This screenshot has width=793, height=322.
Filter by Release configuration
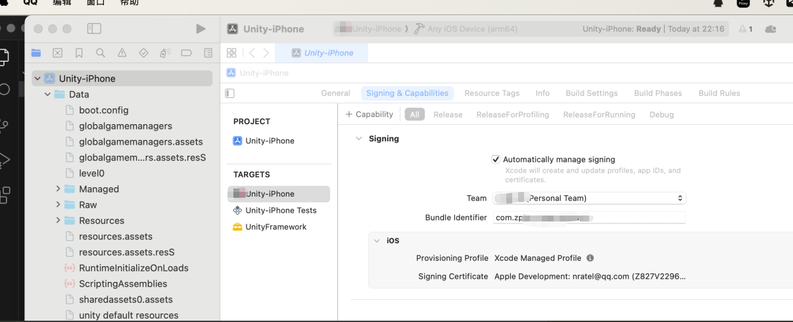click(448, 114)
